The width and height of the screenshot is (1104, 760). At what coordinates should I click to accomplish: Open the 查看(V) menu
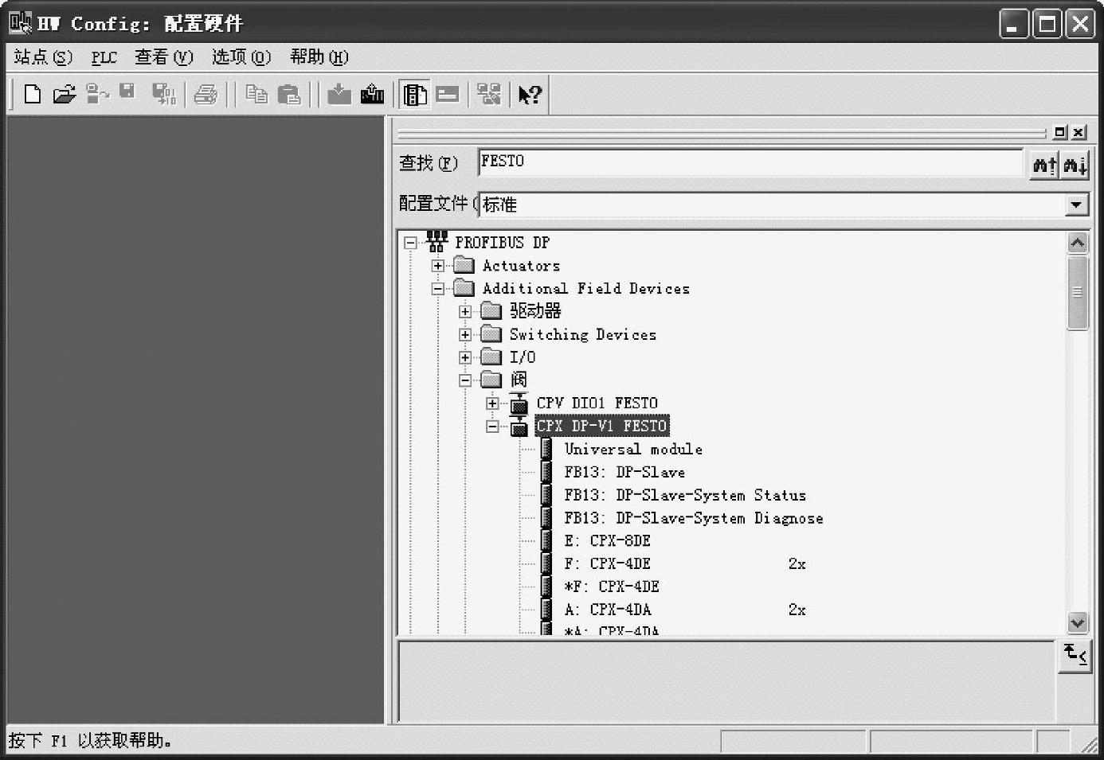pos(163,57)
